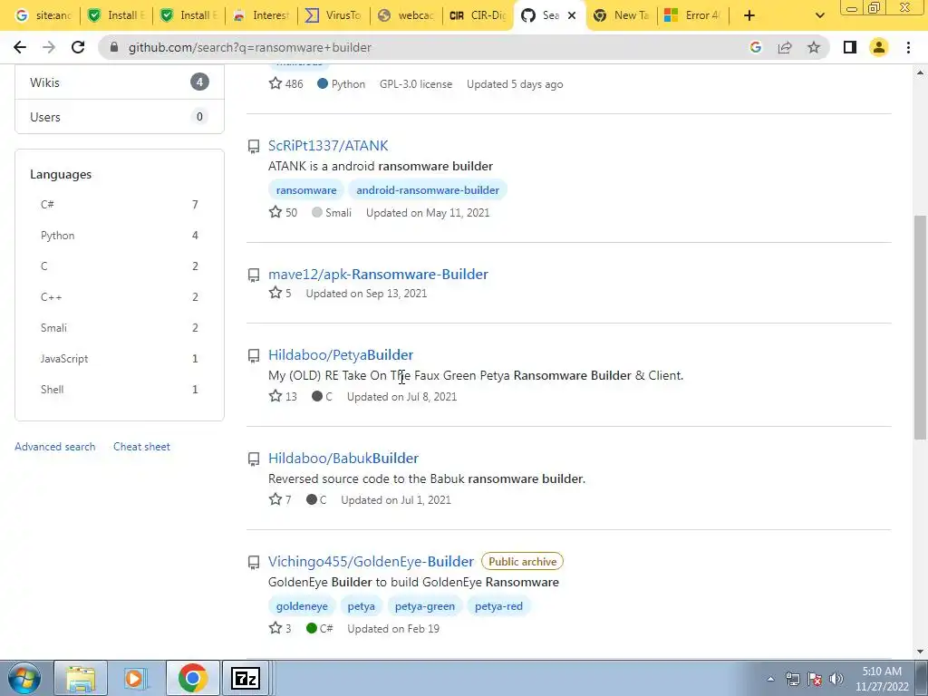Click the repo icon beside ScRiPt1337/ATANK
928x696 pixels.
(254, 147)
